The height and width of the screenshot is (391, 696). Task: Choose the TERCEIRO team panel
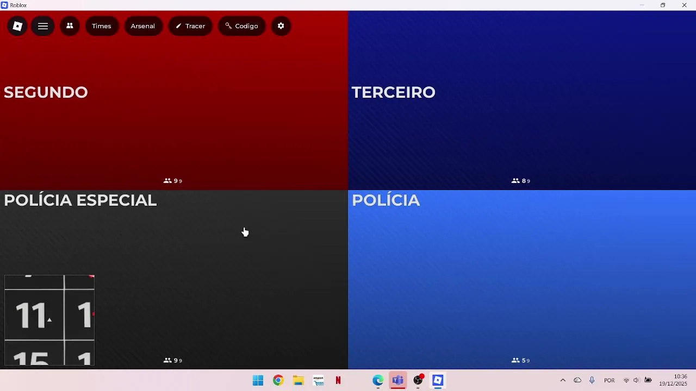[x=522, y=100]
